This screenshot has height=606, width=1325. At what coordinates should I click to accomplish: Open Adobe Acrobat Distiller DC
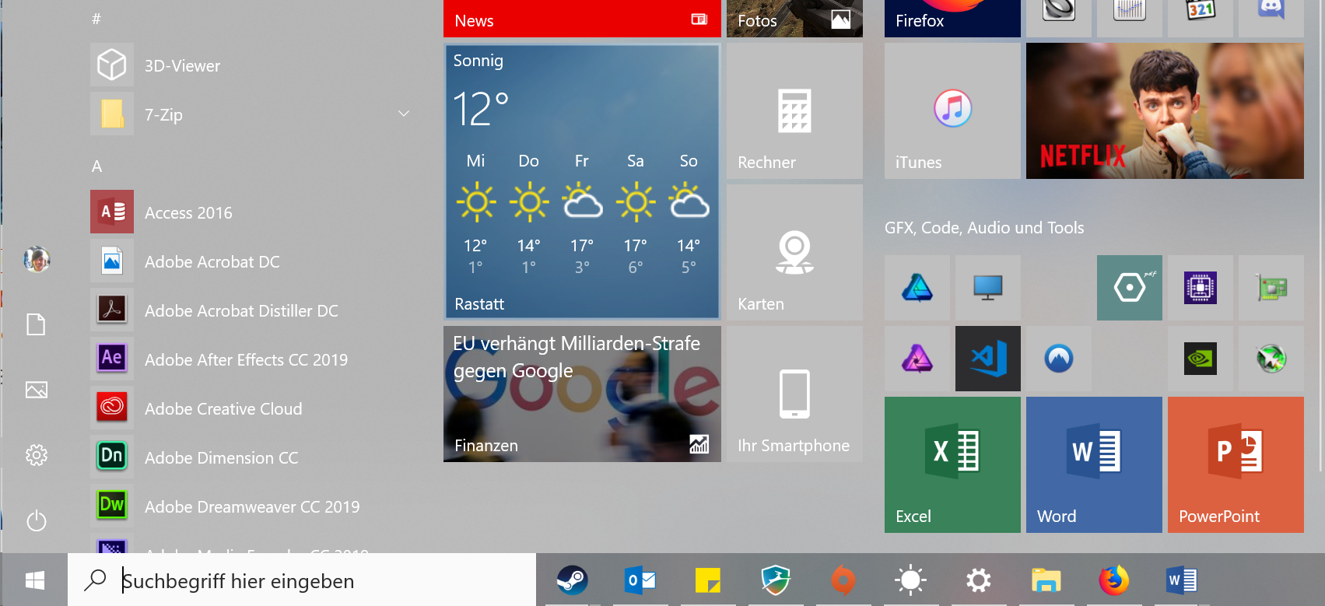[x=249, y=310]
